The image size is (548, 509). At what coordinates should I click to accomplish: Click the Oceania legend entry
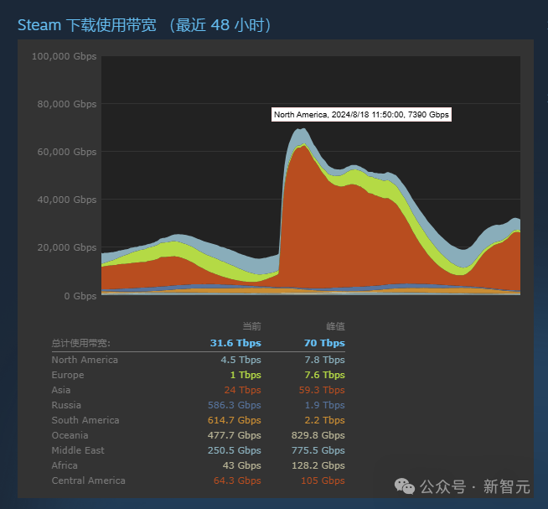point(70,435)
